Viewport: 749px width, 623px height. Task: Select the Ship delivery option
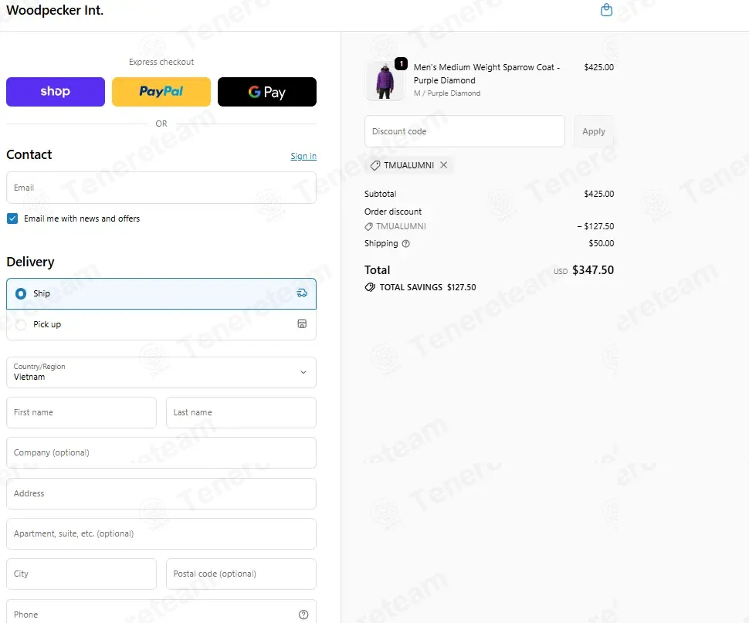(x=161, y=293)
